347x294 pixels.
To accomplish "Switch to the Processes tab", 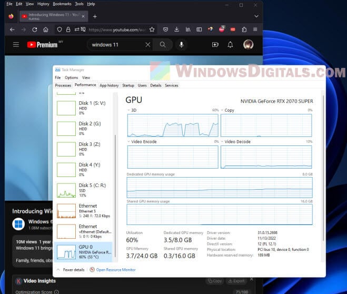I will point(63,85).
